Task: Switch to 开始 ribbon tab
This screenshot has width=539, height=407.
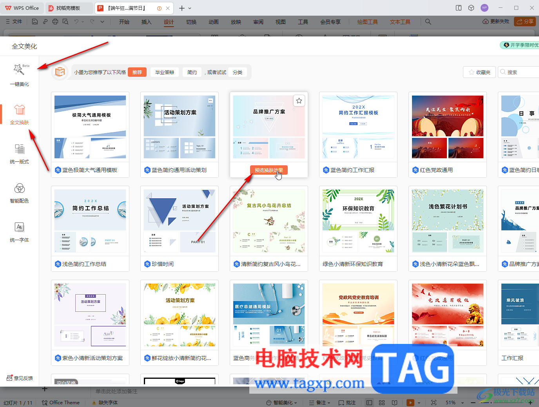Action: click(x=124, y=22)
